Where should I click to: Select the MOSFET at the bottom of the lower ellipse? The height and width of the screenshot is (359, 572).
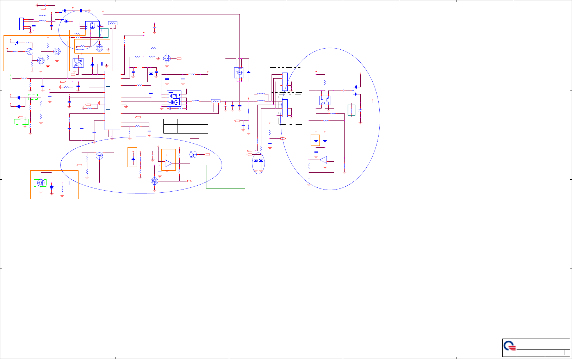coord(154,181)
